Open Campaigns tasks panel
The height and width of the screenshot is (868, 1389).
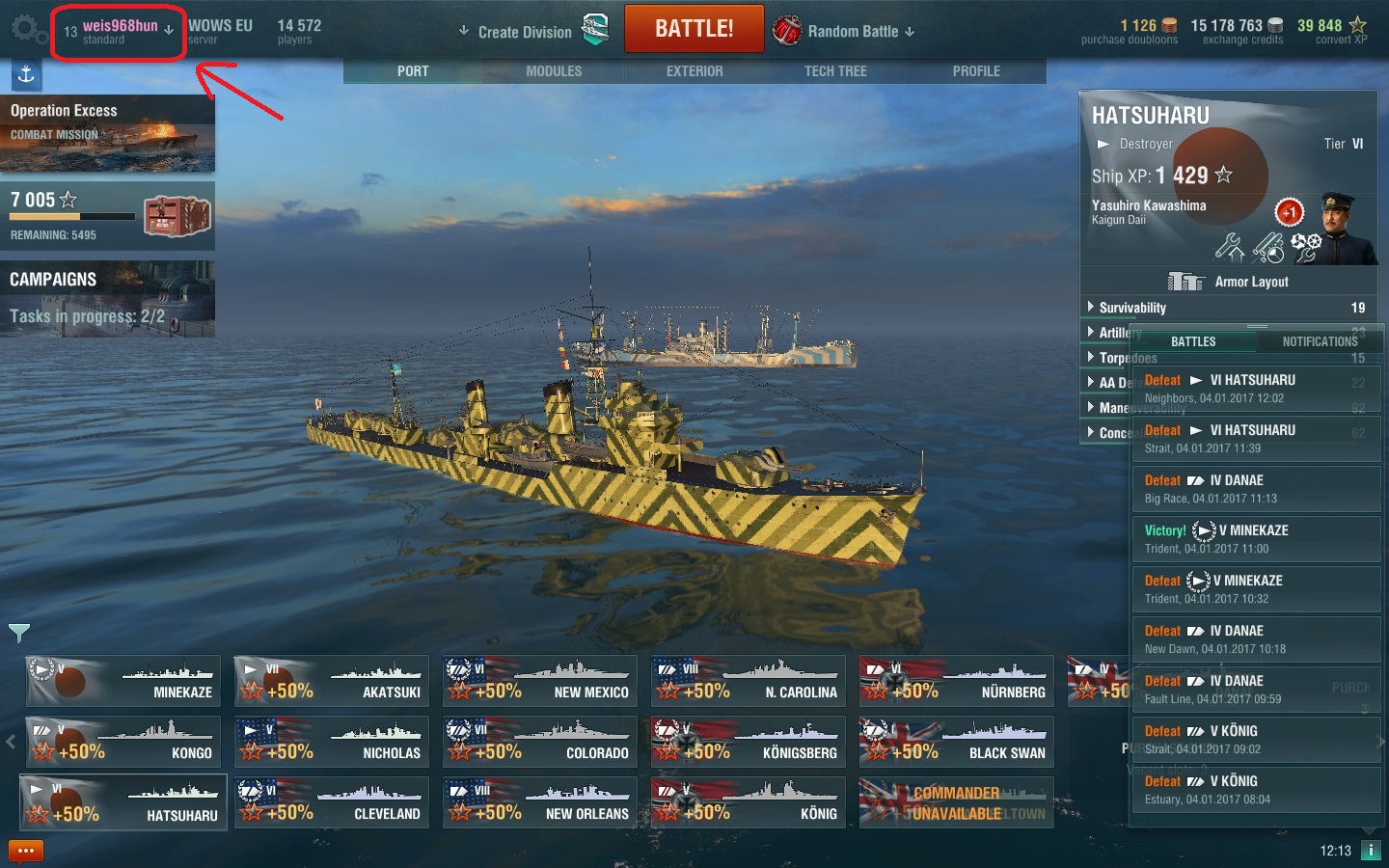coord(107,299)
